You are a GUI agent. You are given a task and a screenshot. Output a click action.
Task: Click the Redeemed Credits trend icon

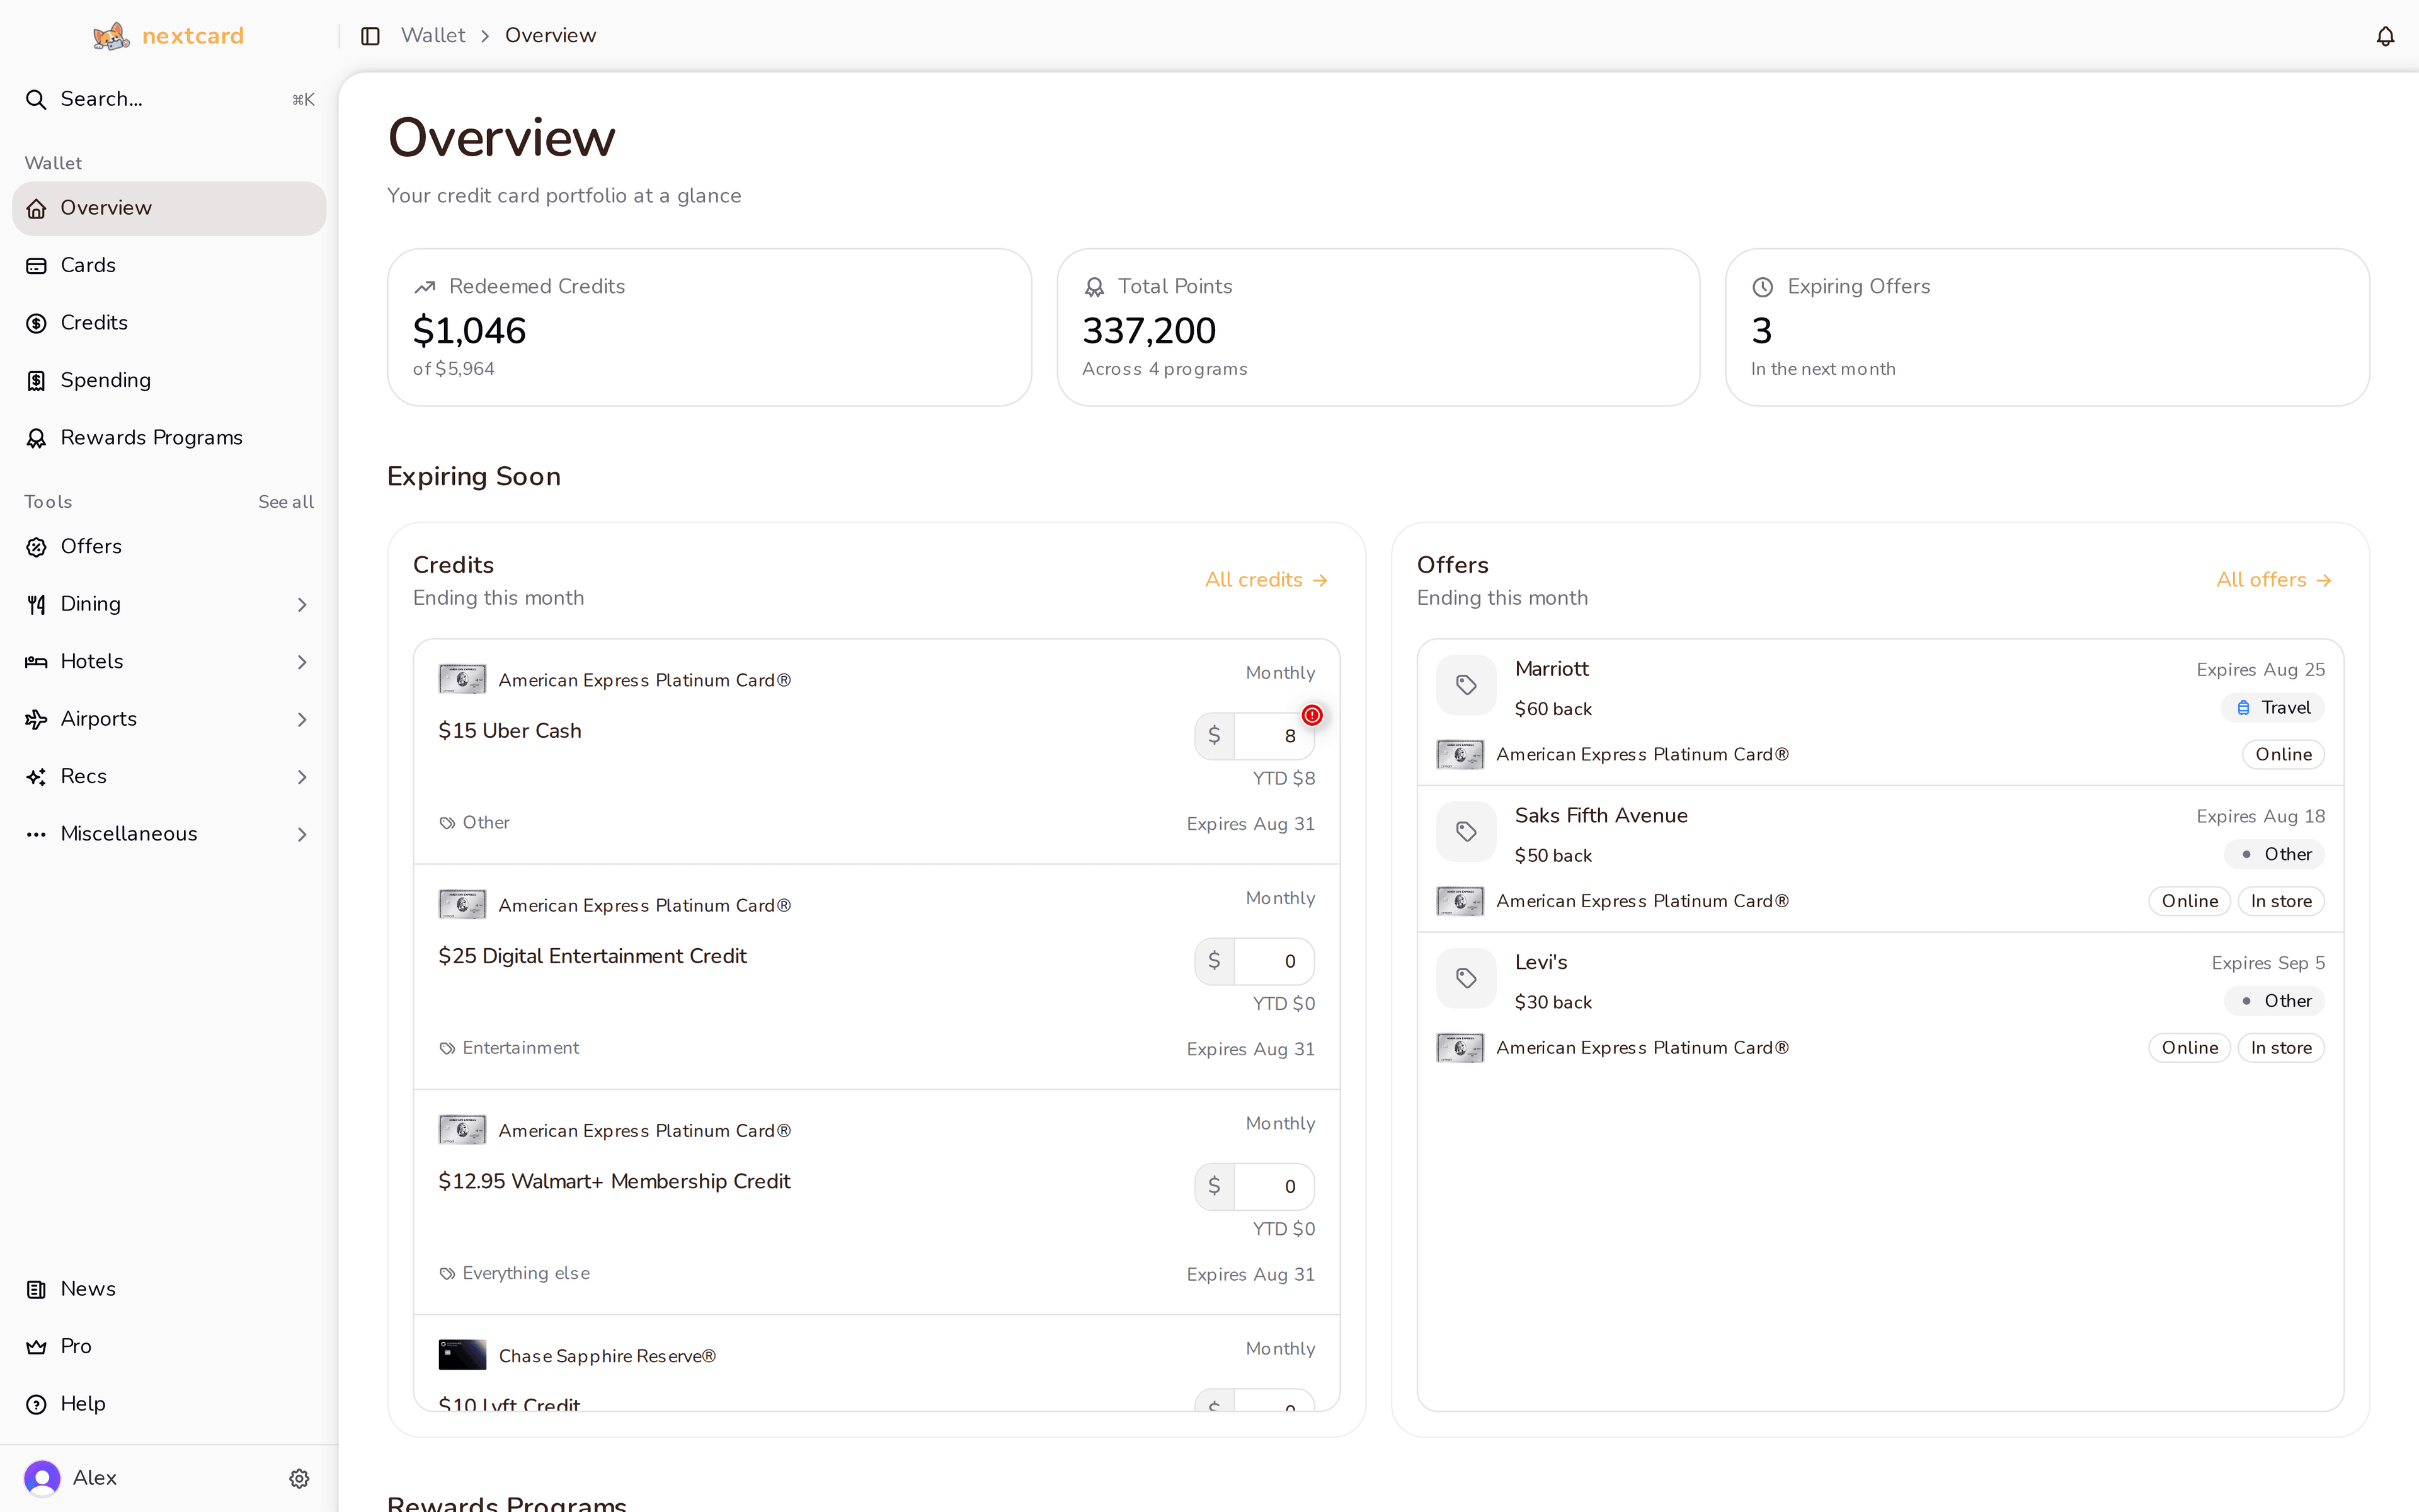tap(425, 287)
